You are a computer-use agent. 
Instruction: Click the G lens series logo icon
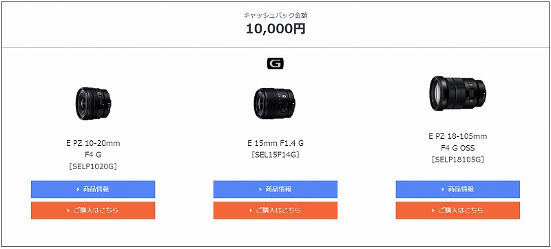pyautogui.click(x=275, y=63)
